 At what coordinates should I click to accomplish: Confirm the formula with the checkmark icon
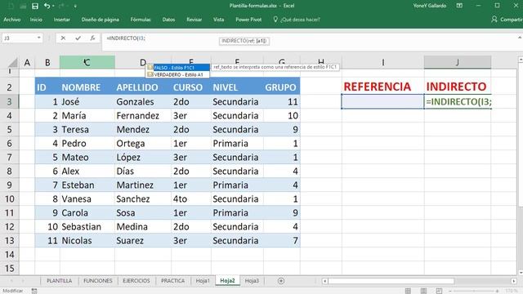click(x=78, y=38)
